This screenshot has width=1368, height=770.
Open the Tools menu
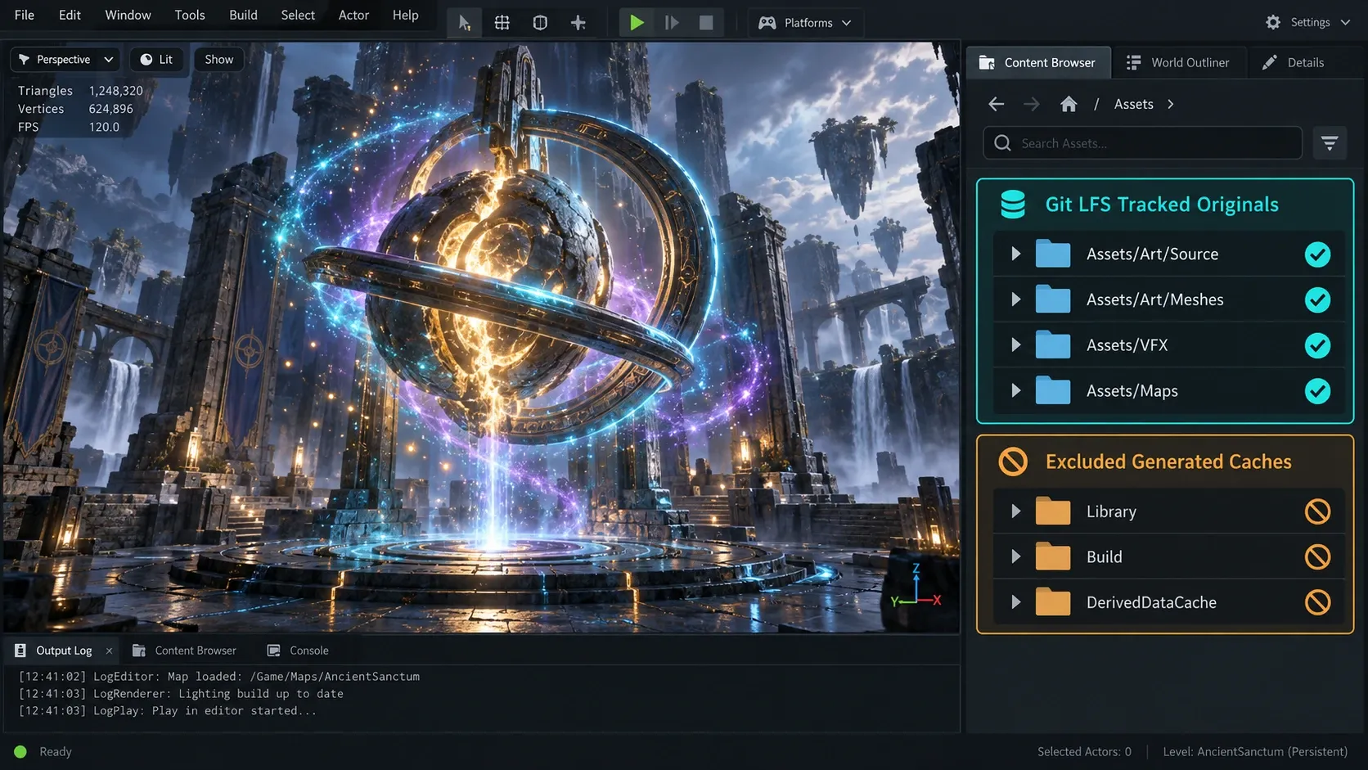click(x=190, y=15)
